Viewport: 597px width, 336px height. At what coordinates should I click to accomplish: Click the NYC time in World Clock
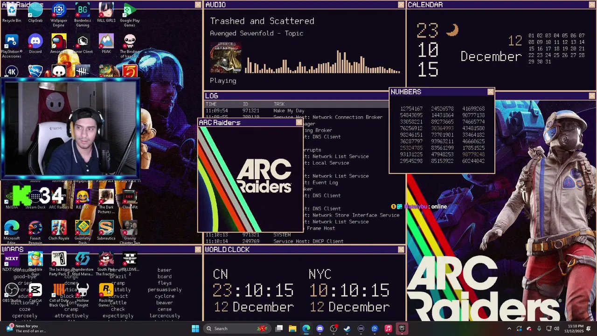pos(349,290)
